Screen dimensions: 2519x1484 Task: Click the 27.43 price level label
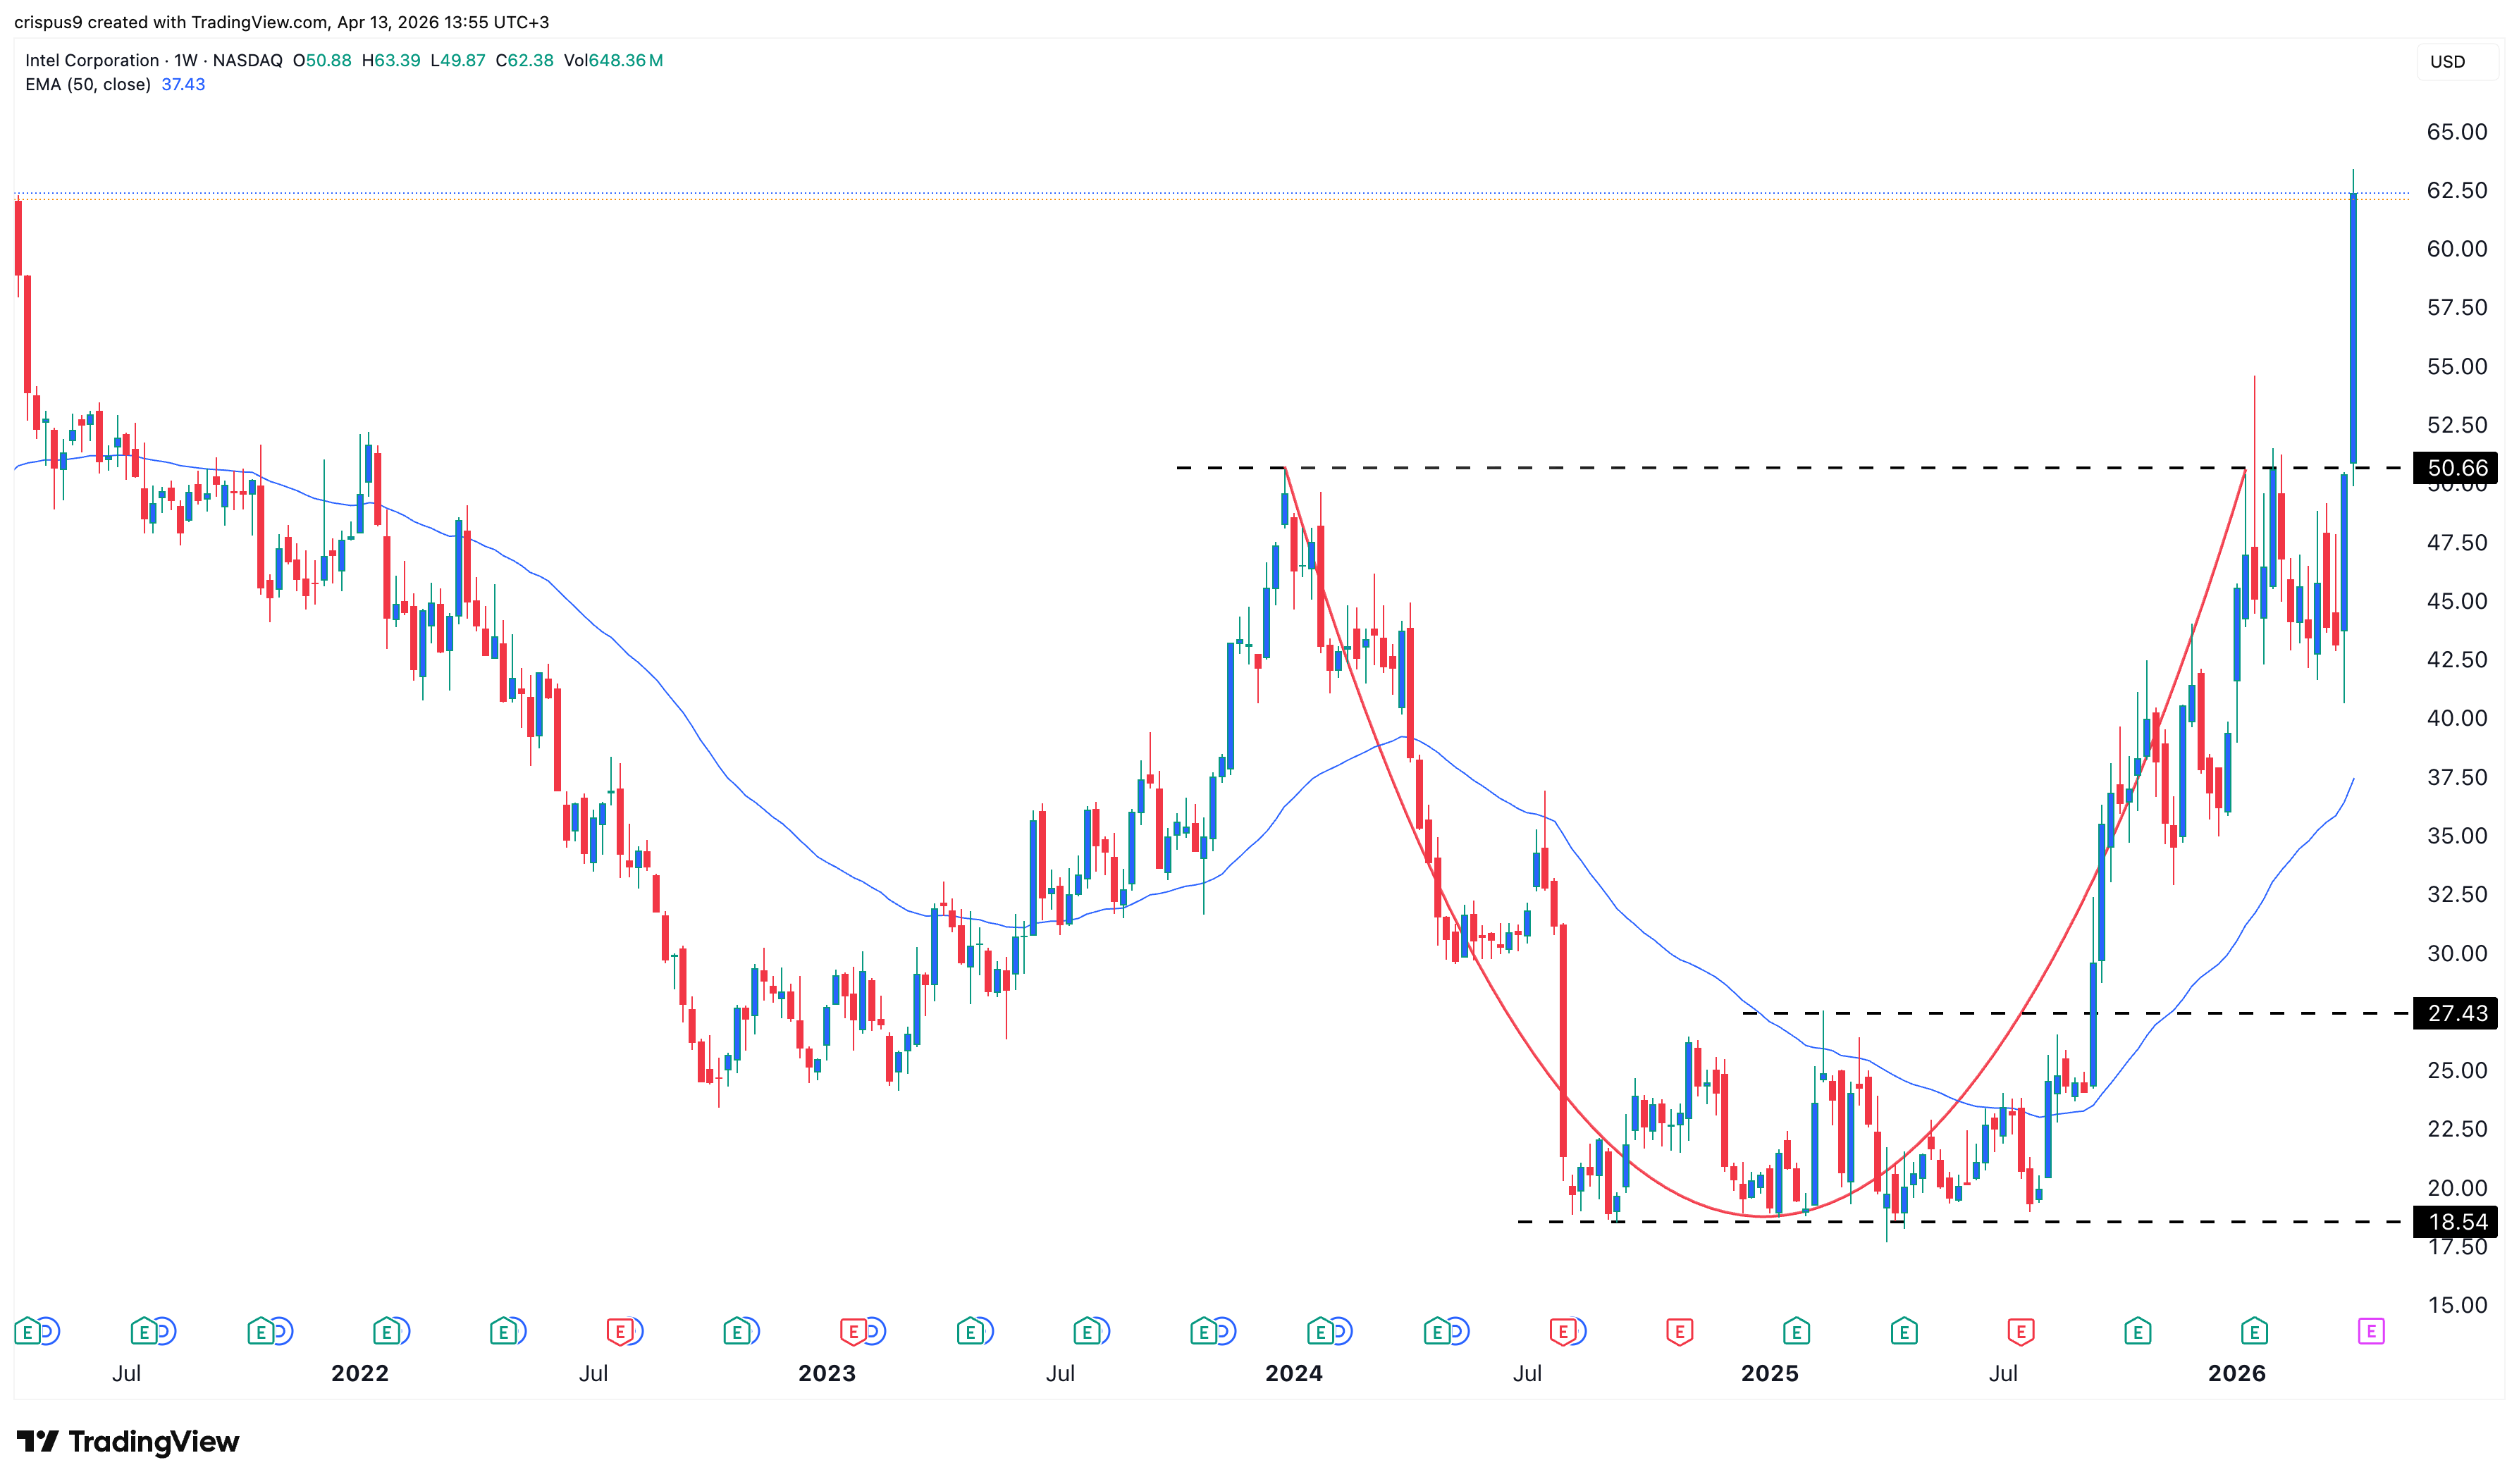[2456, 1013]
